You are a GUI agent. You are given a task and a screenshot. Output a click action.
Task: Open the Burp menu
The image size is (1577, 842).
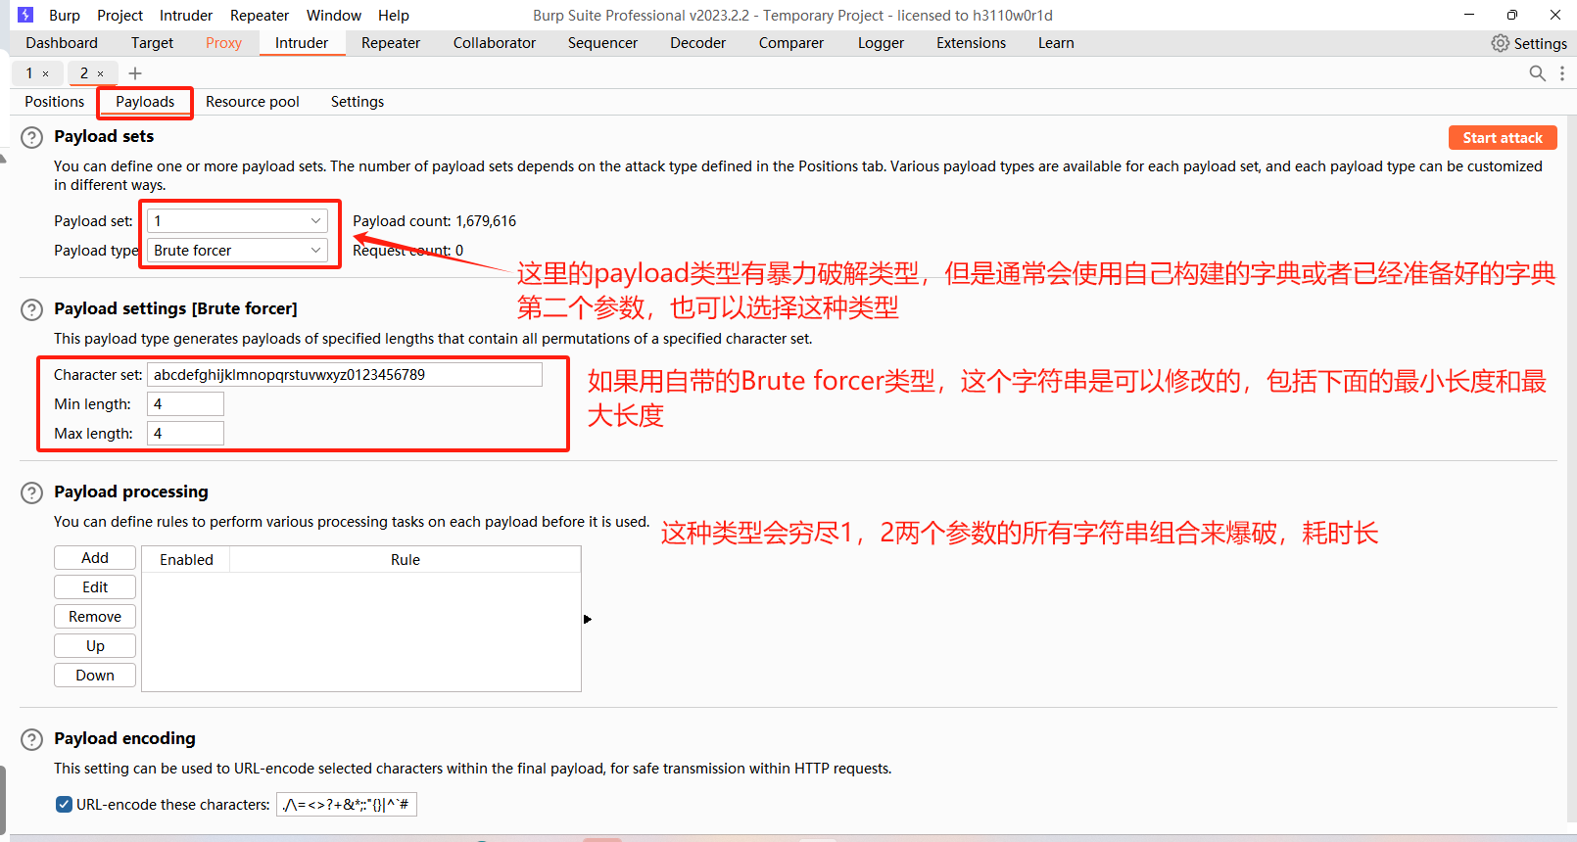[65, 16]
